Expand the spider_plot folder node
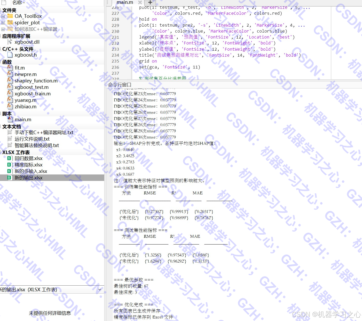This screenshot has height=321, width=362. coord(3,23)
